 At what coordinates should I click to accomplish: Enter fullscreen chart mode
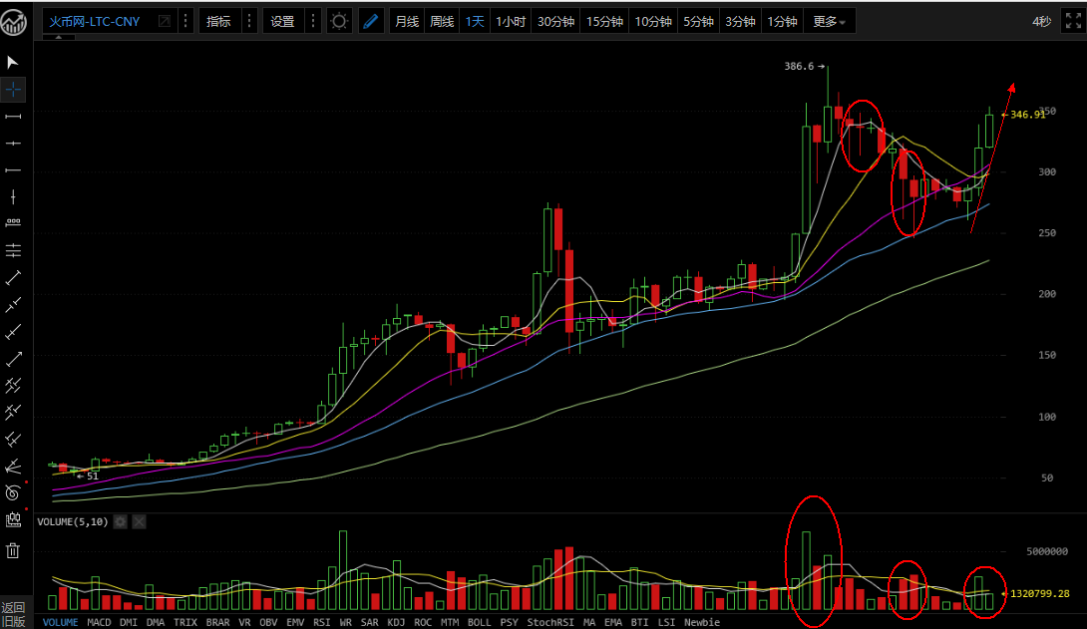(x=1073, y=22)
